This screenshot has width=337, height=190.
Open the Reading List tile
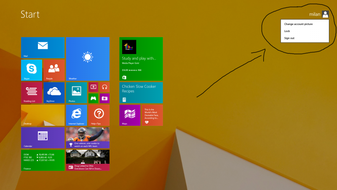(32, 92)
